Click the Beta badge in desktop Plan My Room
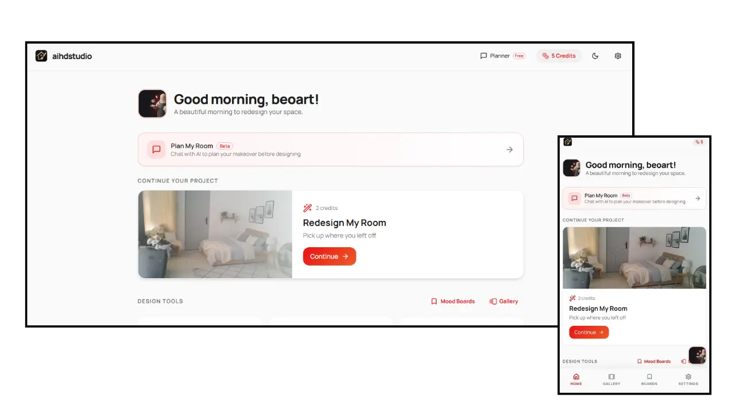 [225, 146]
